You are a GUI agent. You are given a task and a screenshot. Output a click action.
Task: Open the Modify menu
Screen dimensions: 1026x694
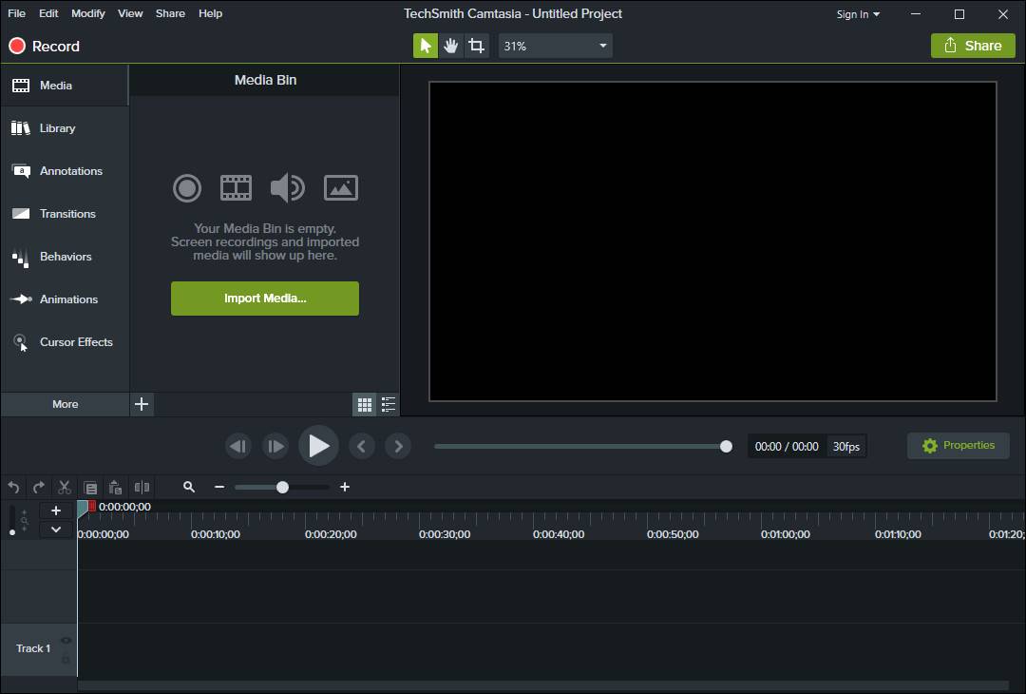point(88,13)
